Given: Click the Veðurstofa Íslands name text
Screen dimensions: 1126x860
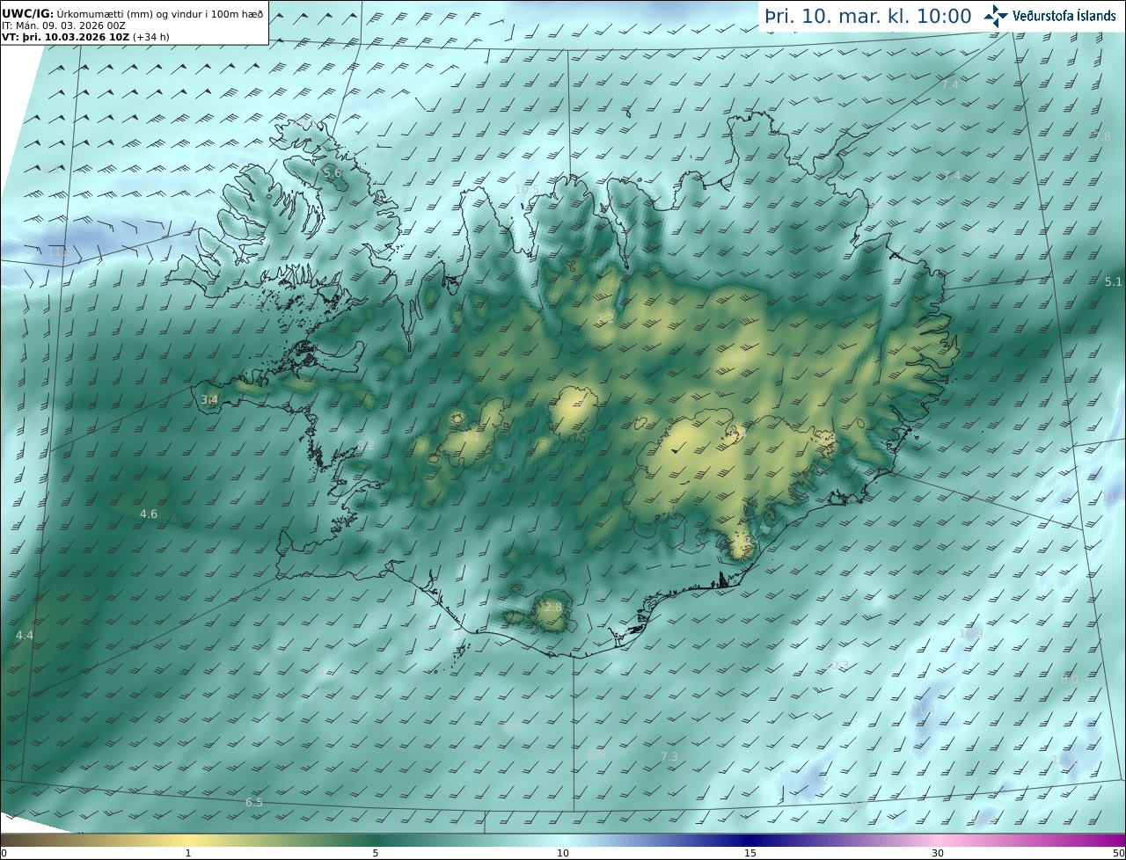Looking at the screenshot, I should pyautogui.click(x=1064, y=16).
